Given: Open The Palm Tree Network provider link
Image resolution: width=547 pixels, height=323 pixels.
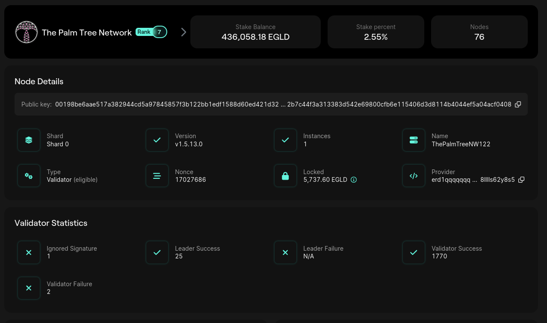Looking at the screenshot, I should [x=87, y=33].
